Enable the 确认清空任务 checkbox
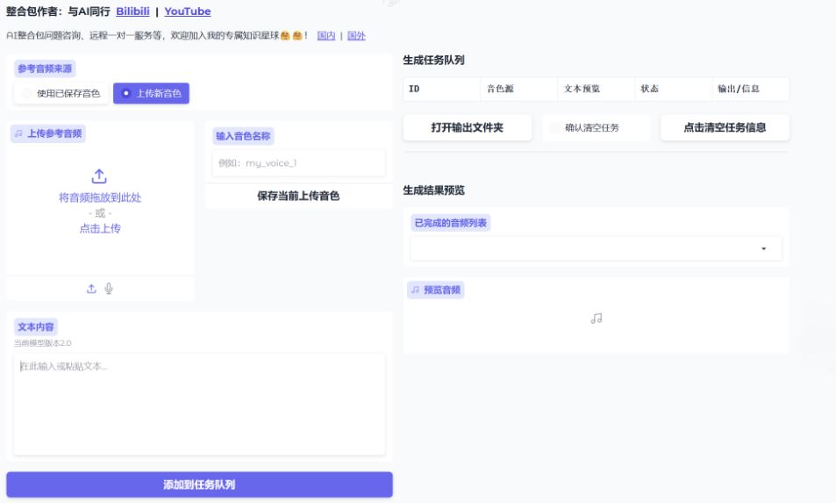 coord(554,128)
